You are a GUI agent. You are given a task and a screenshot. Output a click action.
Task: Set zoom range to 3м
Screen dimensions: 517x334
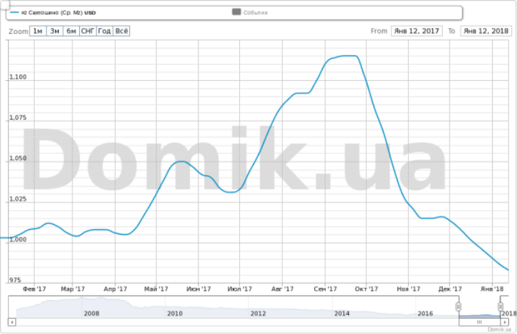[x=55, y=31]
